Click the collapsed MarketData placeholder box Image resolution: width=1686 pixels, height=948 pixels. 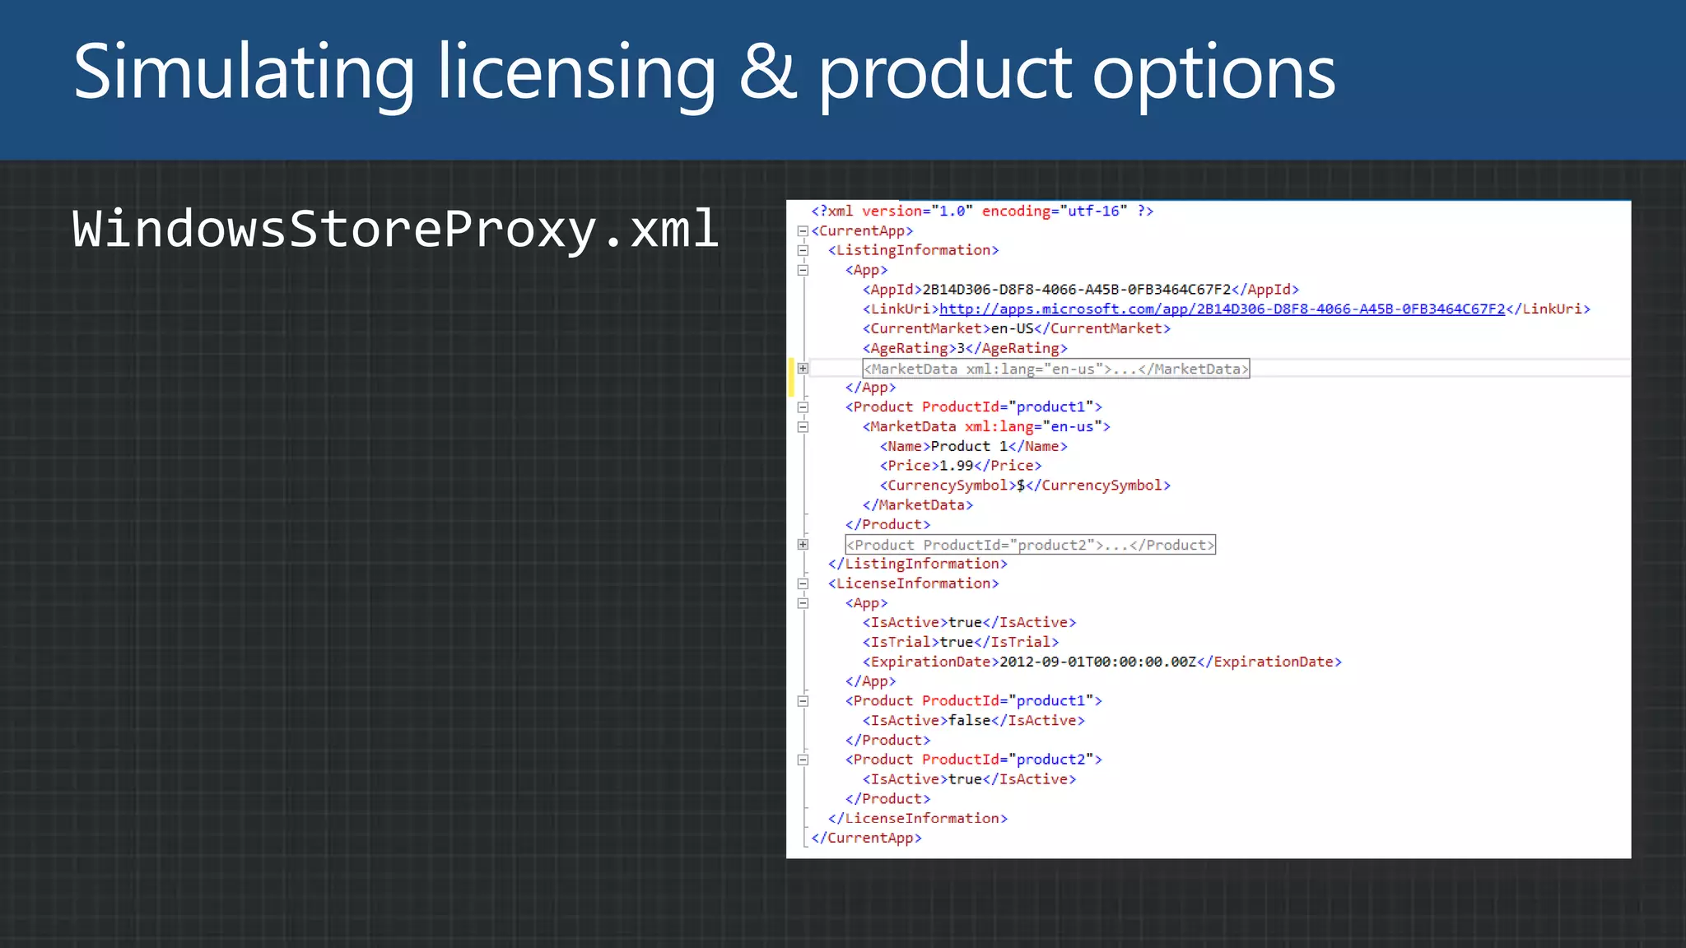coord(1056,369)
